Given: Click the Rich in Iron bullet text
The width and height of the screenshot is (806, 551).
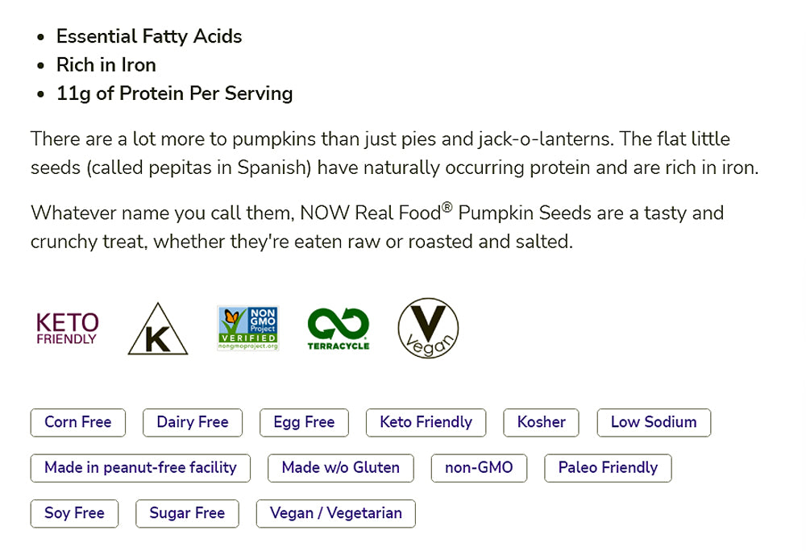Looking at the screenshot, I should click(x=106, y=65).
